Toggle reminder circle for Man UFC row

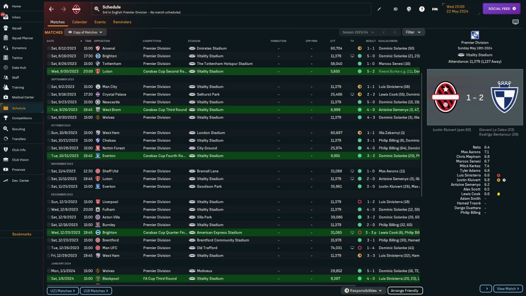pyautogui.click(x=49, y=248)
